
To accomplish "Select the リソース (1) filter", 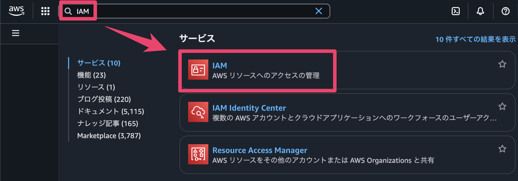I will point(96,87).
